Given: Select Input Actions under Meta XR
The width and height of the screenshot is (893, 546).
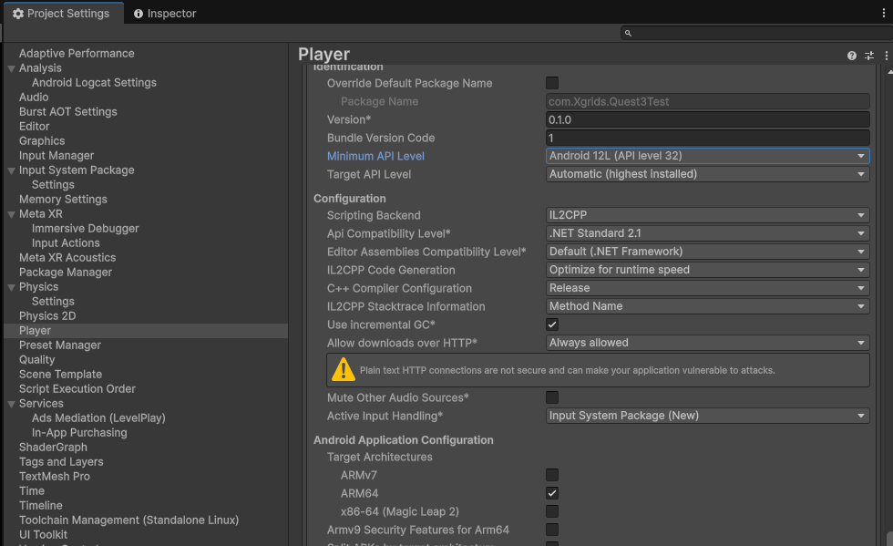Looking at the screenshot, I should 66,242.
